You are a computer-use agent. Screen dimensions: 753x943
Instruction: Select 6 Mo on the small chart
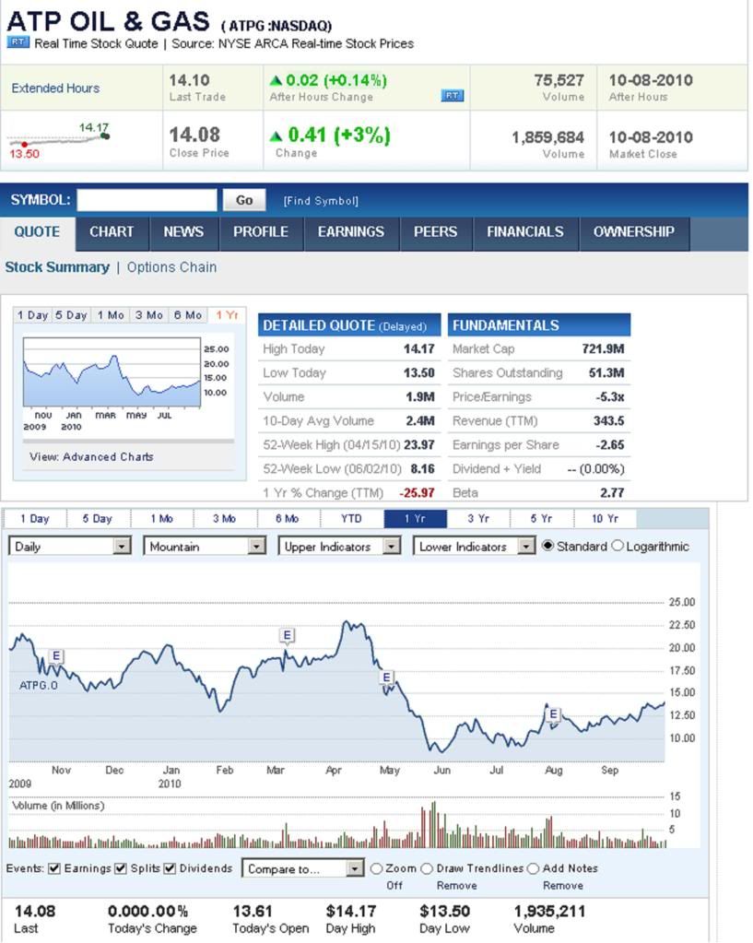[188, 315]
